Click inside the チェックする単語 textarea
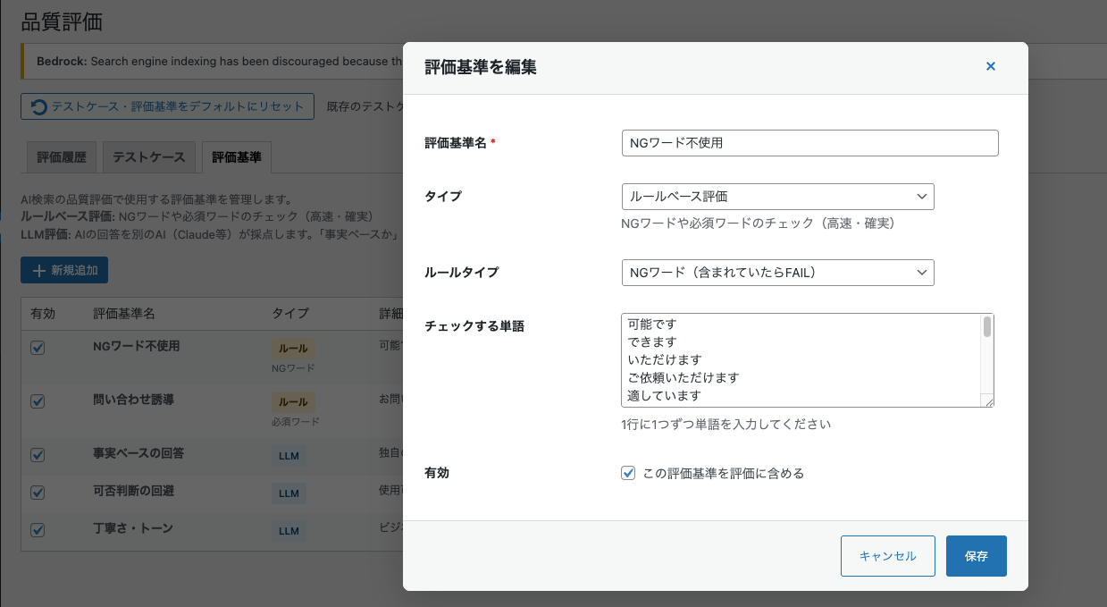 (x=808, y=360)
